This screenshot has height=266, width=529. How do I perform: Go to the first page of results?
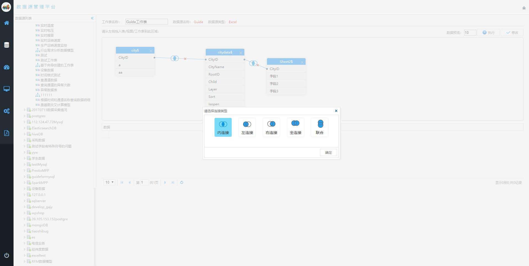122,182
